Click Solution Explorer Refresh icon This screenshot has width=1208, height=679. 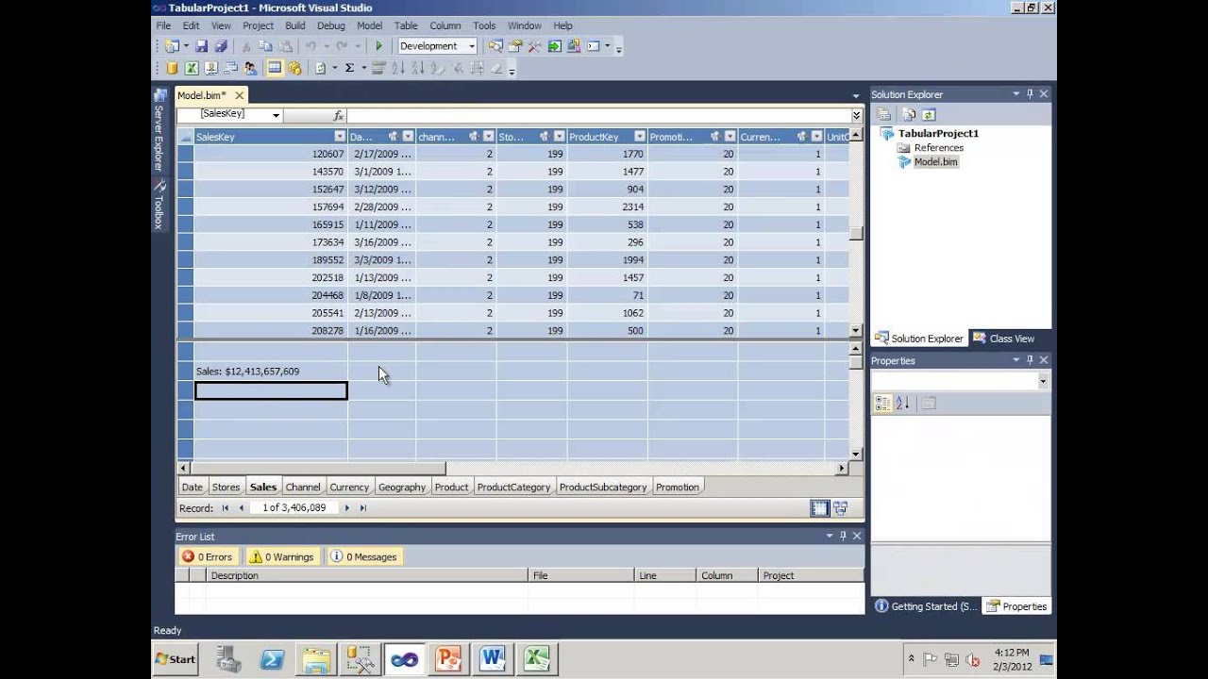click(x=929, y=114)
